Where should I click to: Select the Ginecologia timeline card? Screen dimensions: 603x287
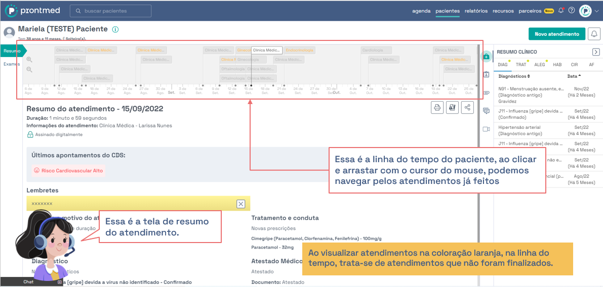(251, 60)
